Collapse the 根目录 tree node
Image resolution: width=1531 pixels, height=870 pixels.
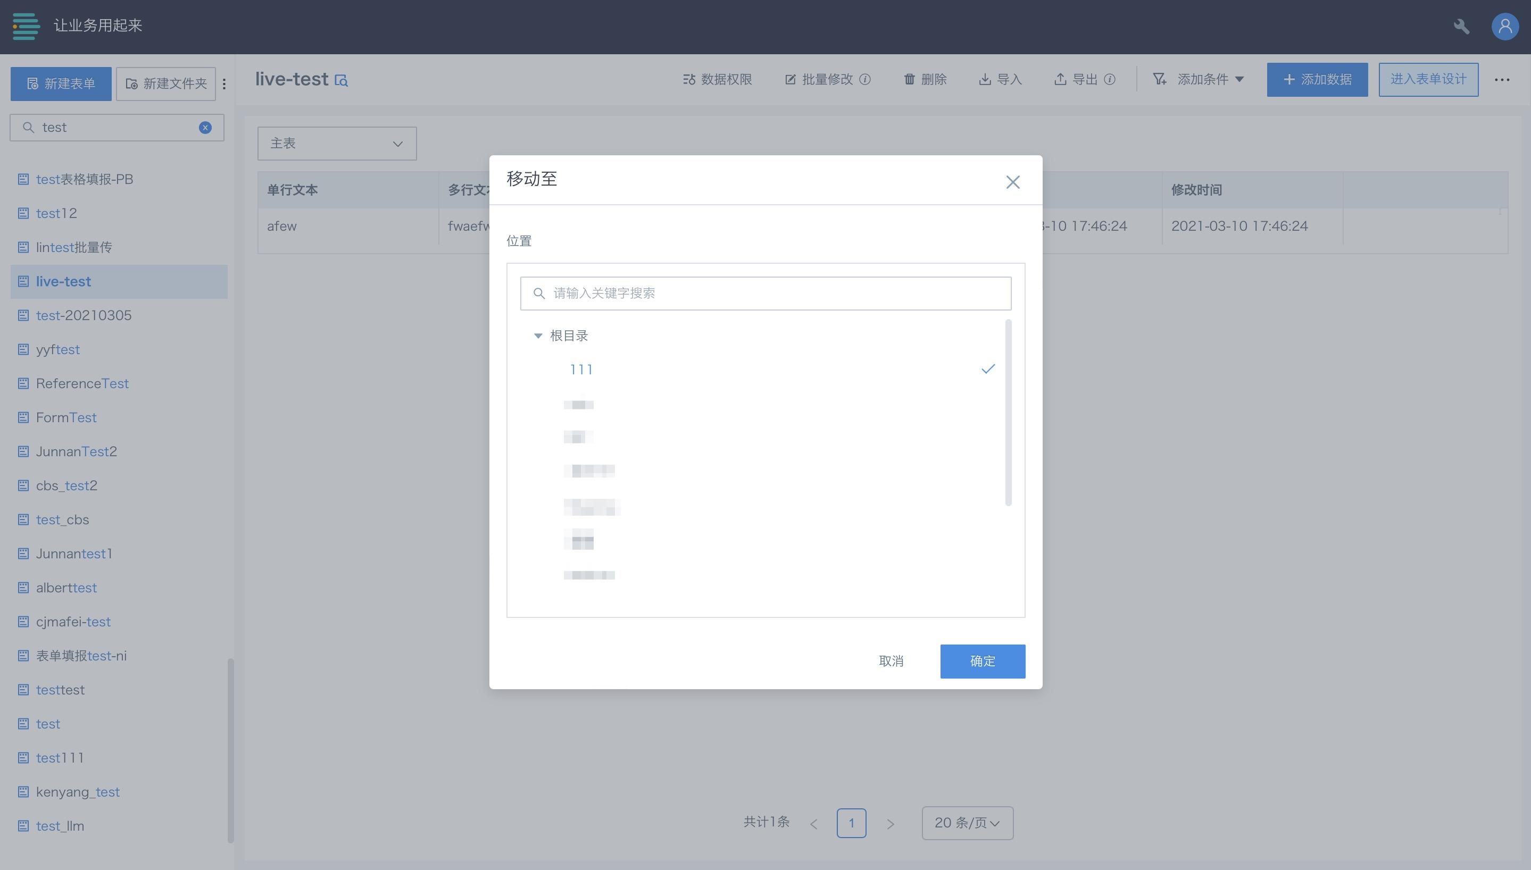(538, 336)
